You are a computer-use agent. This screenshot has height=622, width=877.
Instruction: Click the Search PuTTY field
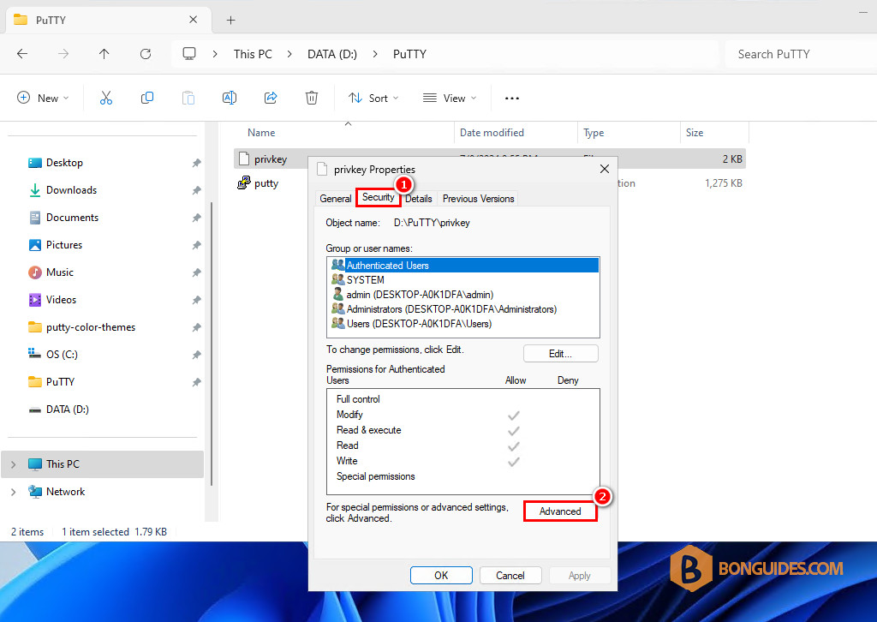800,54
